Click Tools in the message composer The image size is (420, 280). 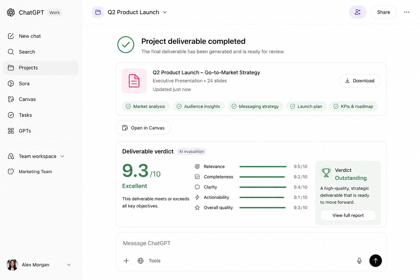point(154,261)
